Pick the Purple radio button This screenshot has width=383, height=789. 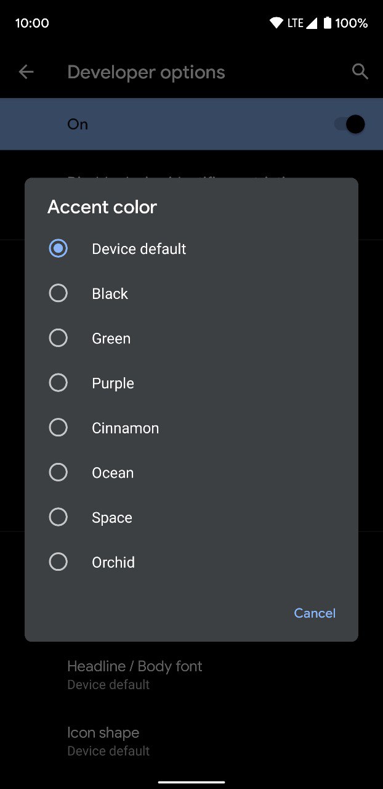tap(58, 383)
